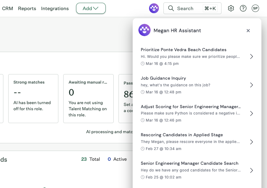Close the Megan HR Assistant panel
This screenshot has height=188, width=267.
click(248, 31)
